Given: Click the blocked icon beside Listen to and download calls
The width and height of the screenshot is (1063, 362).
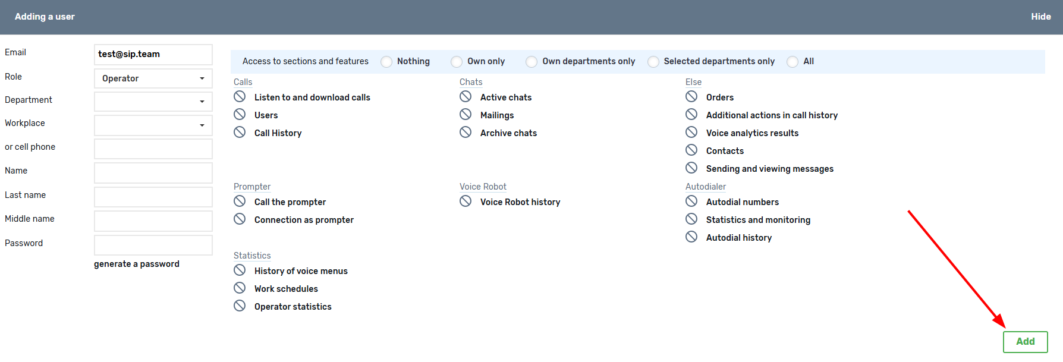Looking at the screenshot, I should (240, 96).
